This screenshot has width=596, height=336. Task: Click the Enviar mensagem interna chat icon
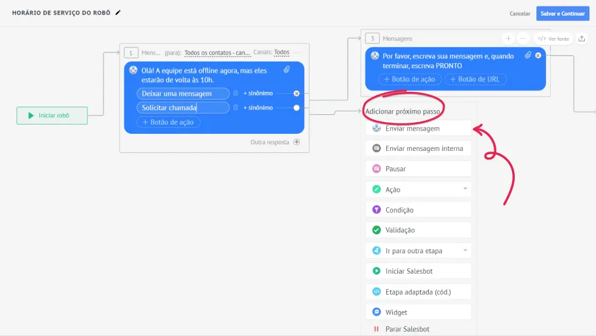click(376, 148)
